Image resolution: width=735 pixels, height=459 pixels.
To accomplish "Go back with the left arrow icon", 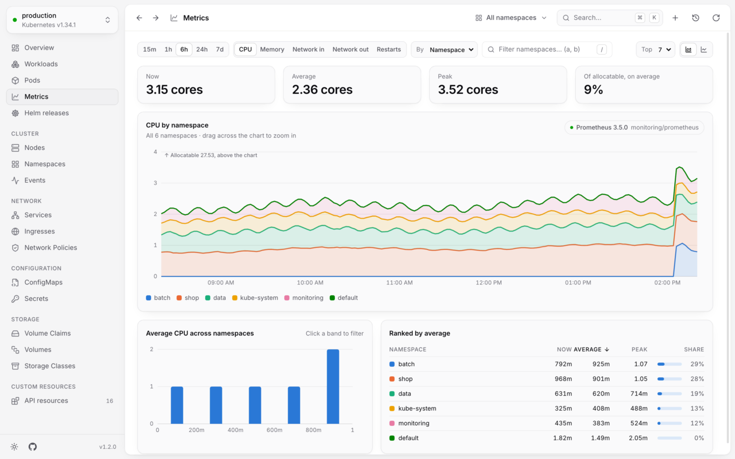I will click(139, 18).
